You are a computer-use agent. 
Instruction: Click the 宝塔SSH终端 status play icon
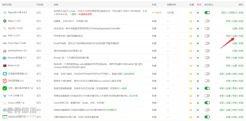pos(198,117)
